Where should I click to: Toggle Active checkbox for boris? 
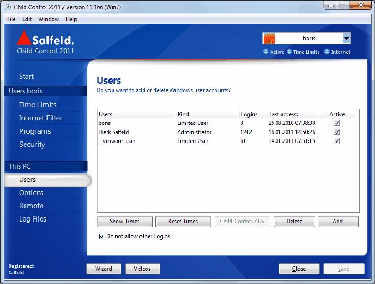click(337, 123)
